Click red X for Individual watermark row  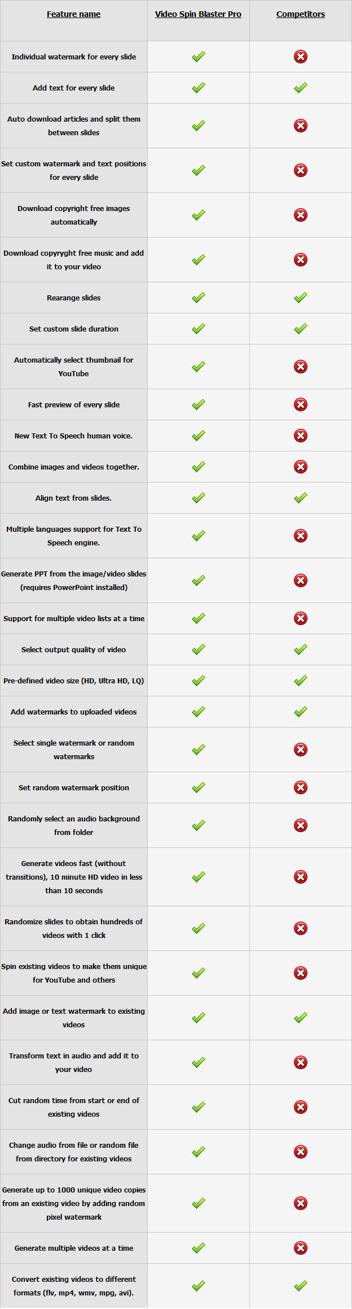(x=301, y=57)
